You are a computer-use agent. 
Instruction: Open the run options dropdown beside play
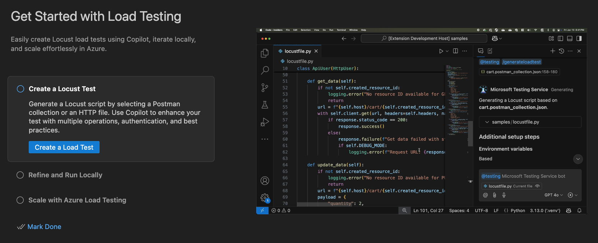tap(447, 51)
